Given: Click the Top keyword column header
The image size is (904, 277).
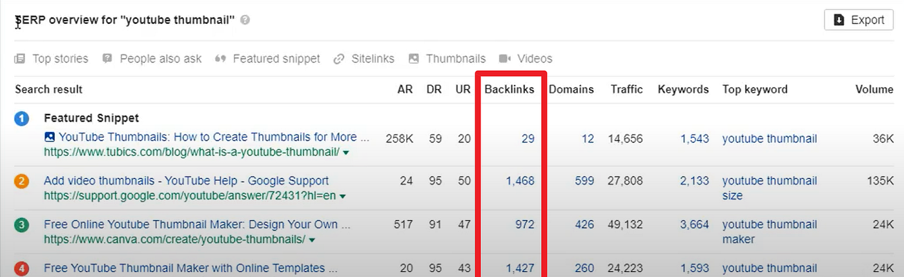Looking at the screenshot, I should (x=755, y=90).
